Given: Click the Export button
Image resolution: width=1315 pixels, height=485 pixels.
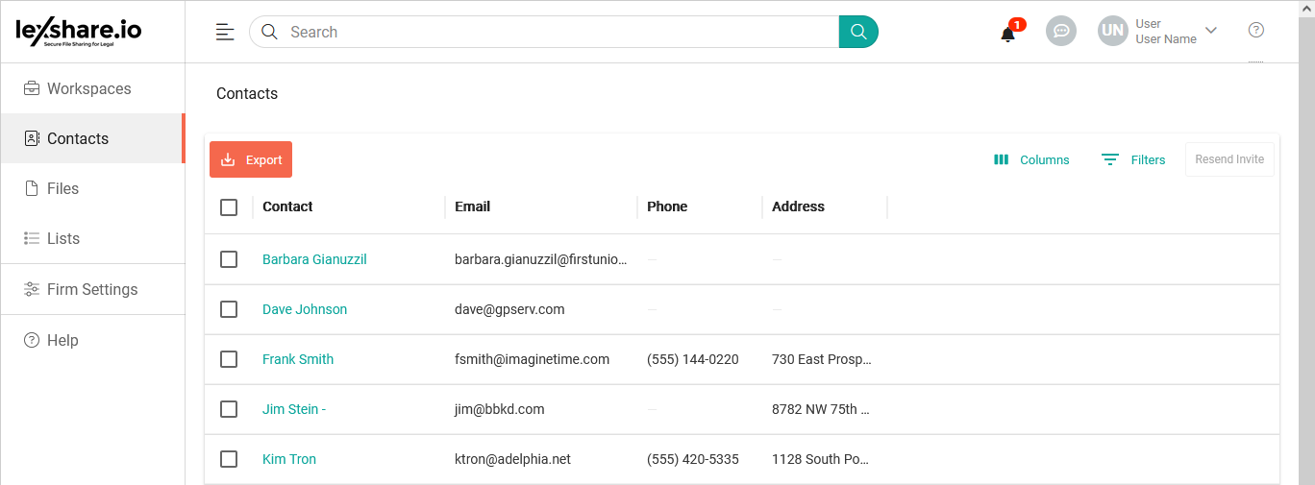Looking at the screenshot, I should [x=251, y=159].
